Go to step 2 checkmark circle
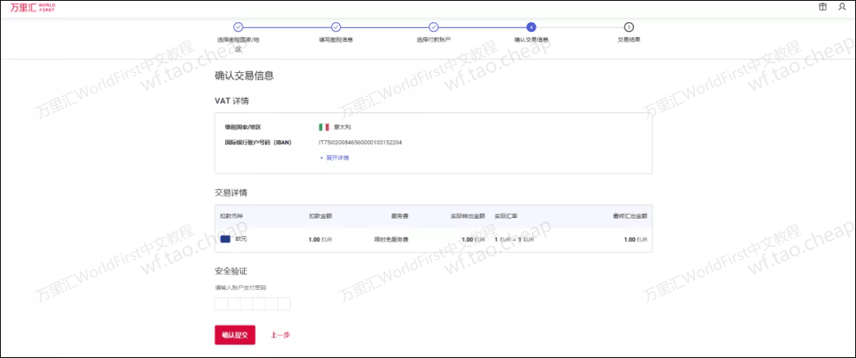The width and height of the screenshot is (856, 358). [x=336, y=27]
